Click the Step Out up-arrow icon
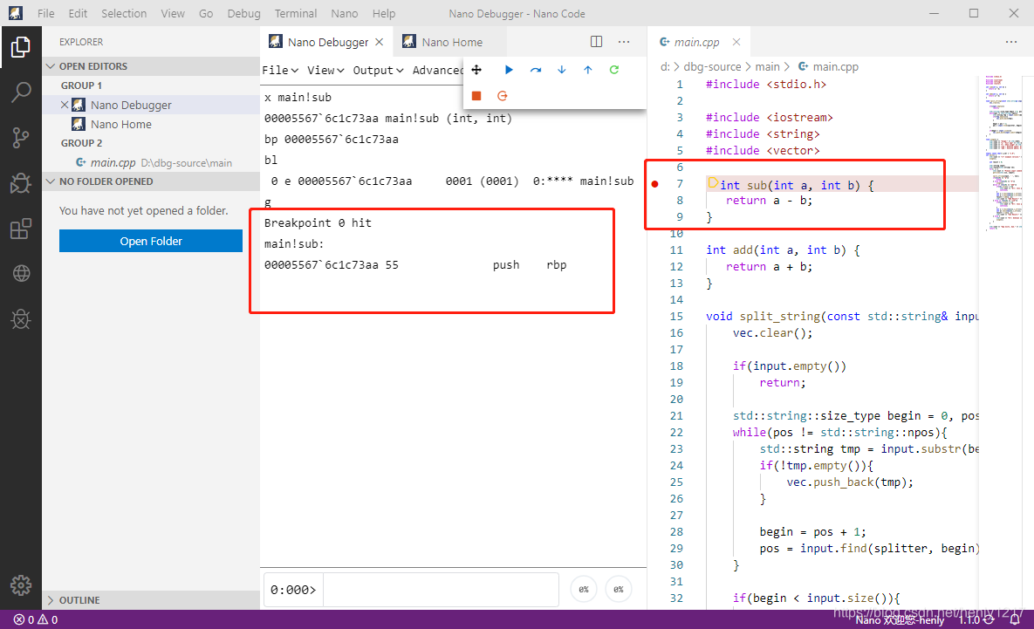 (587, 70)
